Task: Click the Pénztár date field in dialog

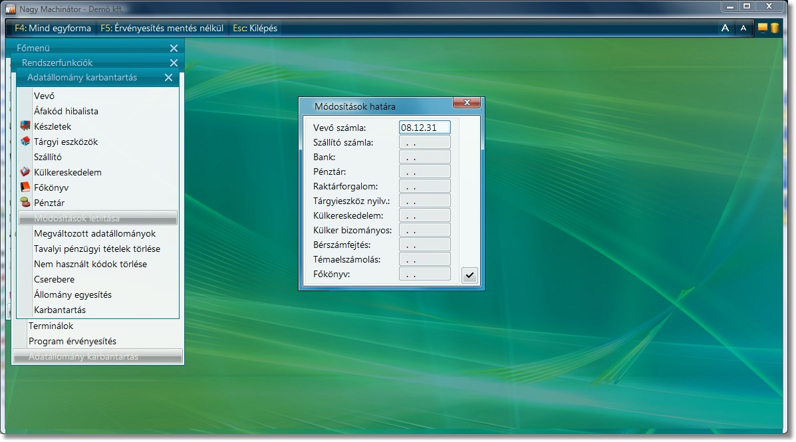Action: click(424, 171)
